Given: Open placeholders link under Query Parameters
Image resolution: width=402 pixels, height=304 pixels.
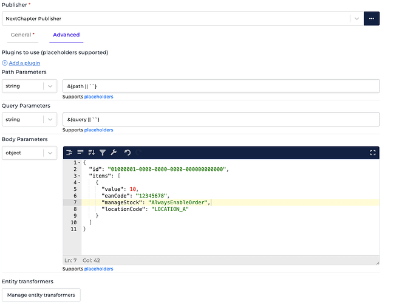Looking at the screenshot, I should click(x=99, y=130).
